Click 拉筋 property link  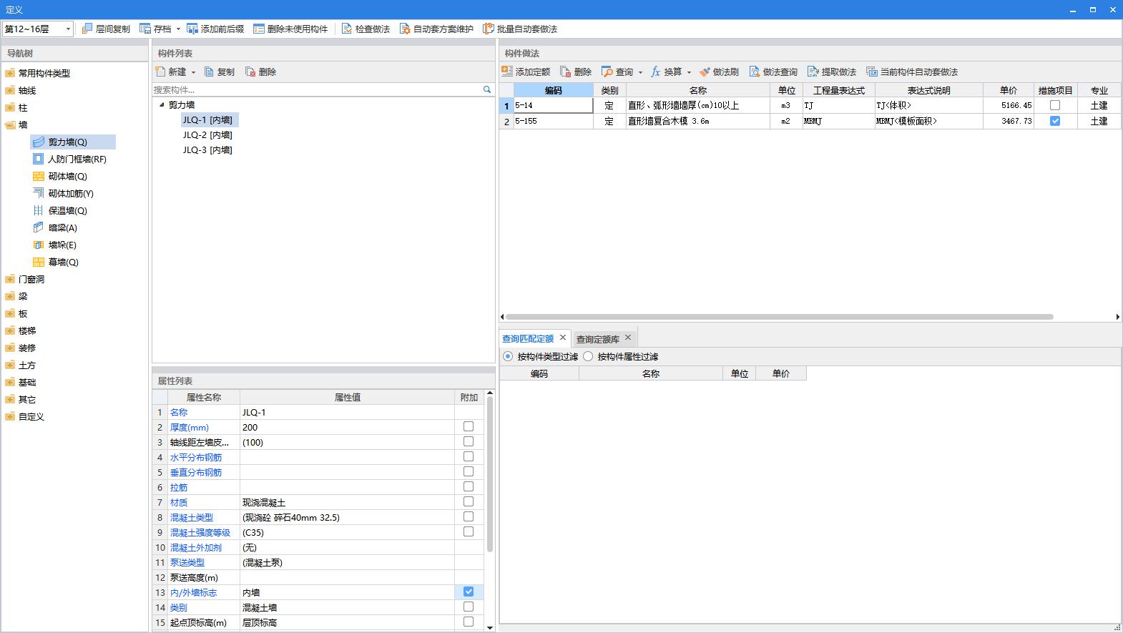[x=179, y=487]
